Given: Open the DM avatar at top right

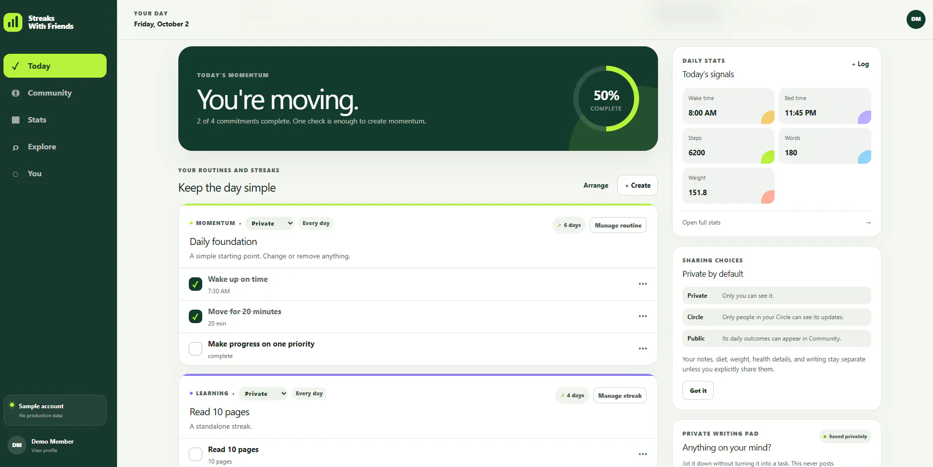Looking at the screenshot, I should point(916,19).
